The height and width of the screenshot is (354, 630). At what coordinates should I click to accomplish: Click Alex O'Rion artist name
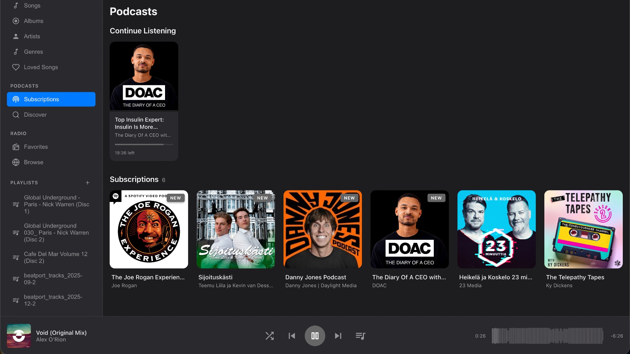[51, 340]
